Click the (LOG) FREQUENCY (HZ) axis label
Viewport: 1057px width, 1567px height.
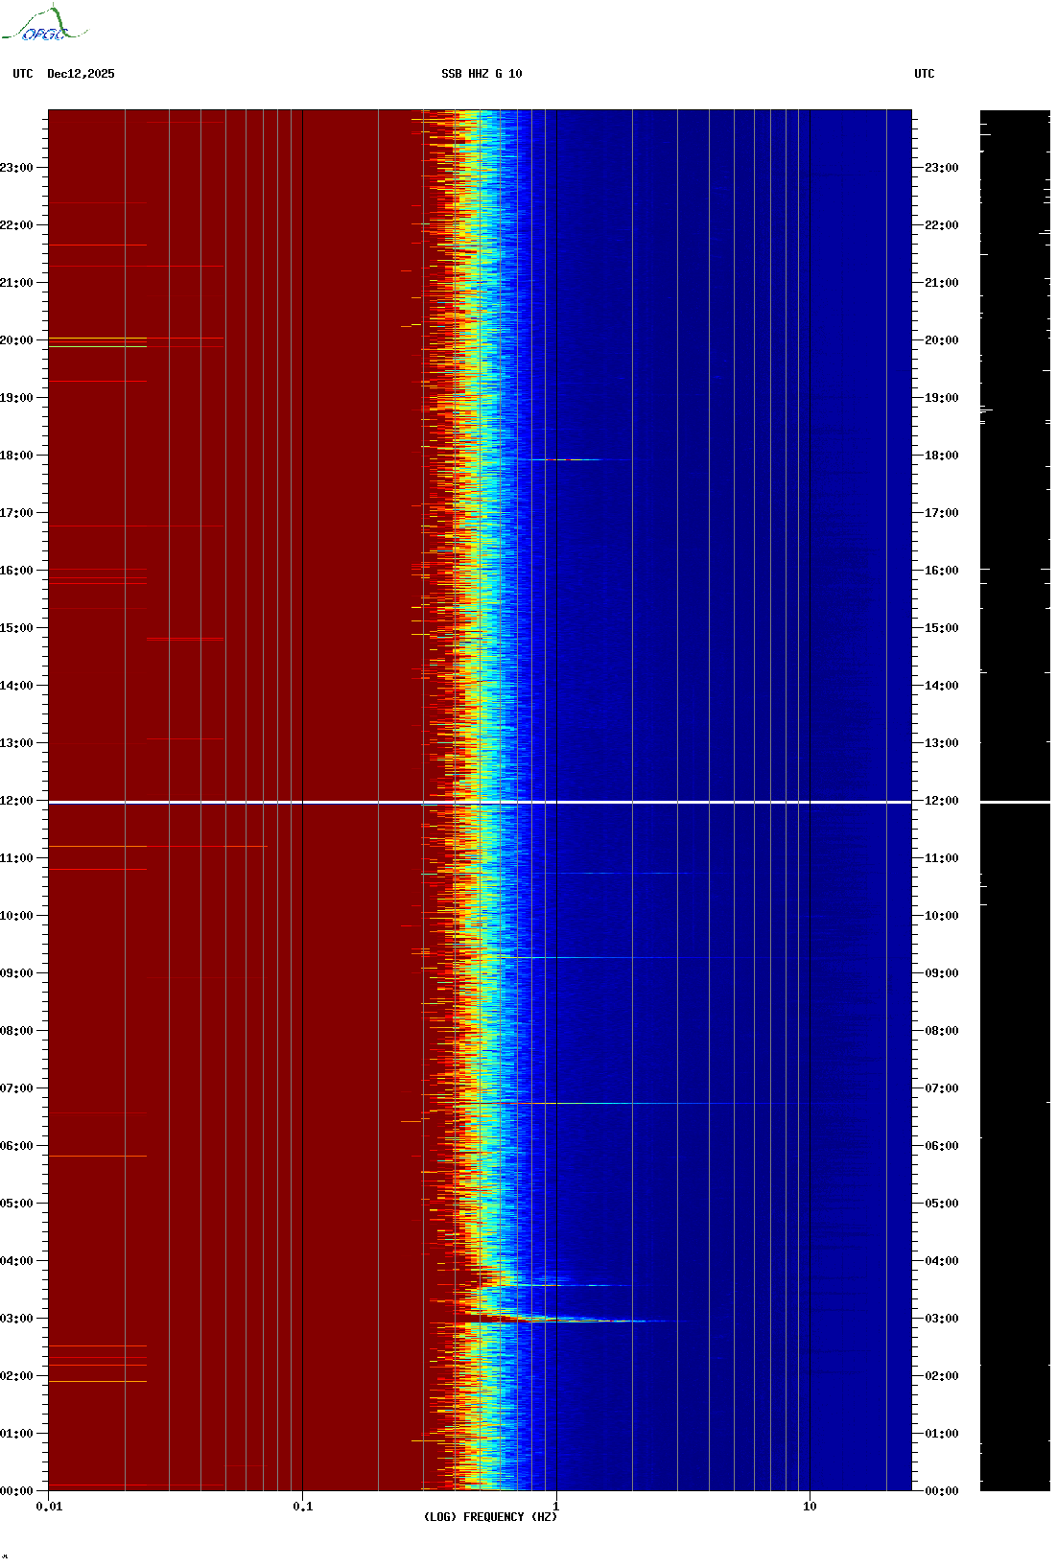coord(490,1516)
